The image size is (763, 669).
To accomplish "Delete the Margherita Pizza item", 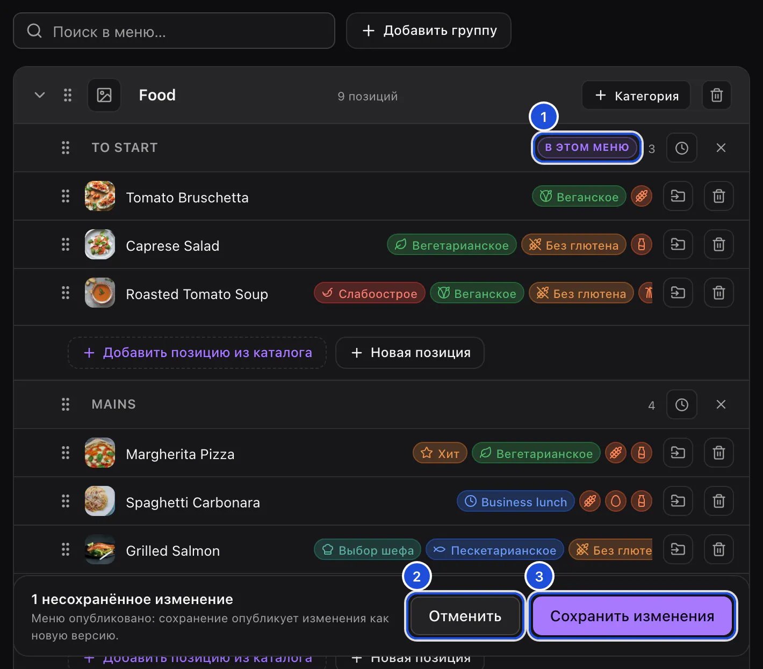I will coord(719,453).
